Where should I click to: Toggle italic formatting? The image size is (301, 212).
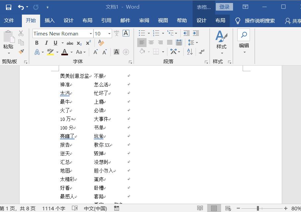tap(46, 43)
